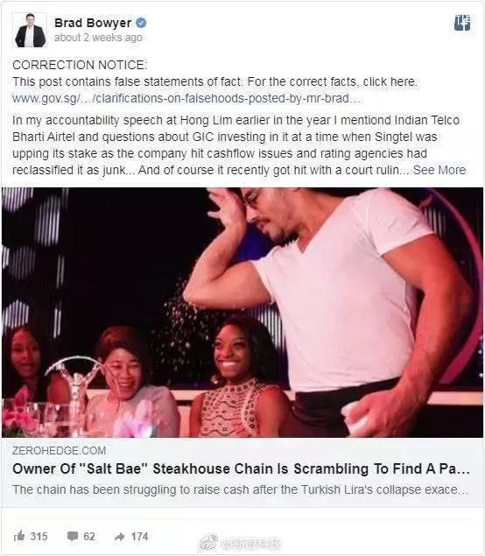Expand the post with See More
This screenshot has width=485, height=556.
click(x=439, y=170)
